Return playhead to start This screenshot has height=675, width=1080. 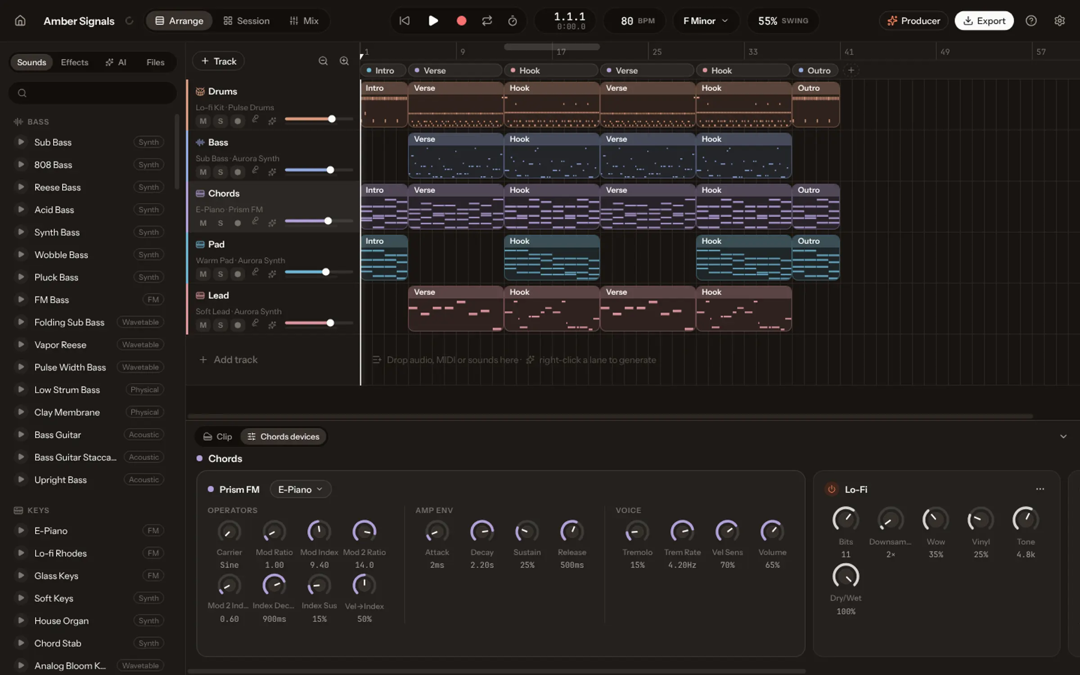(404, 21)
